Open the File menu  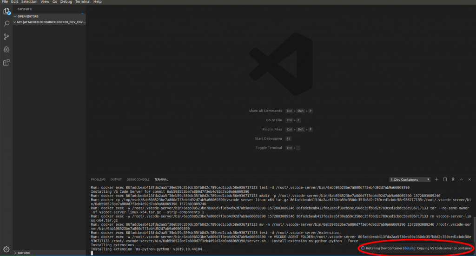5,2
